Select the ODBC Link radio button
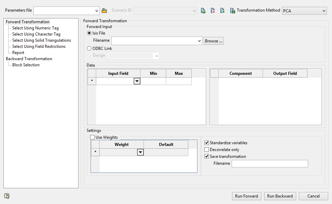The image size is (332, 204). coord(89,49)
